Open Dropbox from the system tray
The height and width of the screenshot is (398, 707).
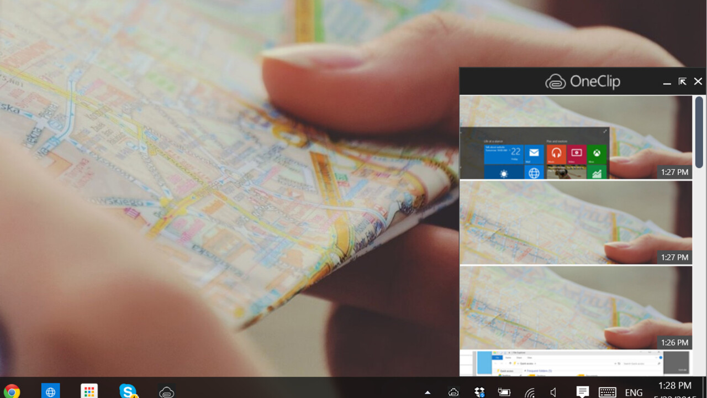(x=479, y=392)
